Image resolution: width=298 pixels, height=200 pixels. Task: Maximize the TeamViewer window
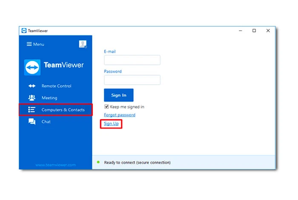pyautogui.click(x=254, y=31)
